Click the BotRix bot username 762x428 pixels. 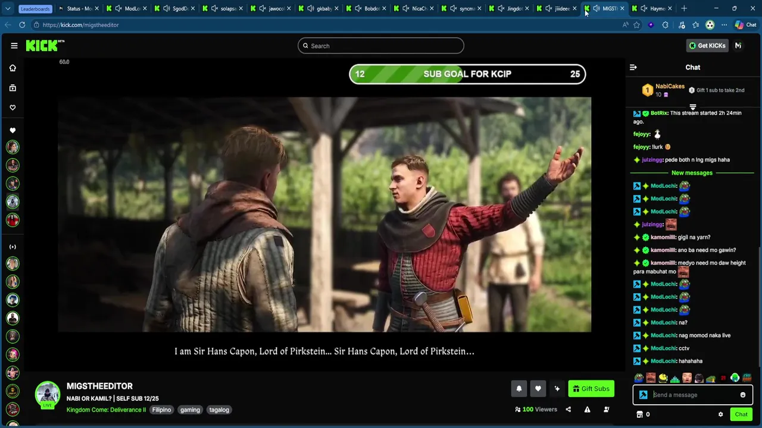(x=659, y=113)
